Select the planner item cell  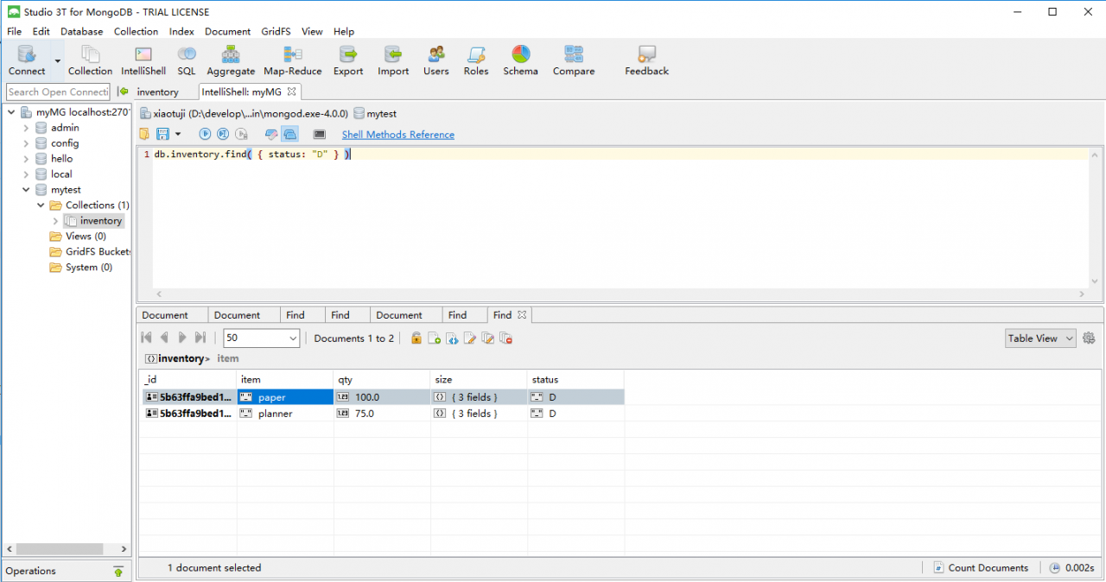[285, 414]
